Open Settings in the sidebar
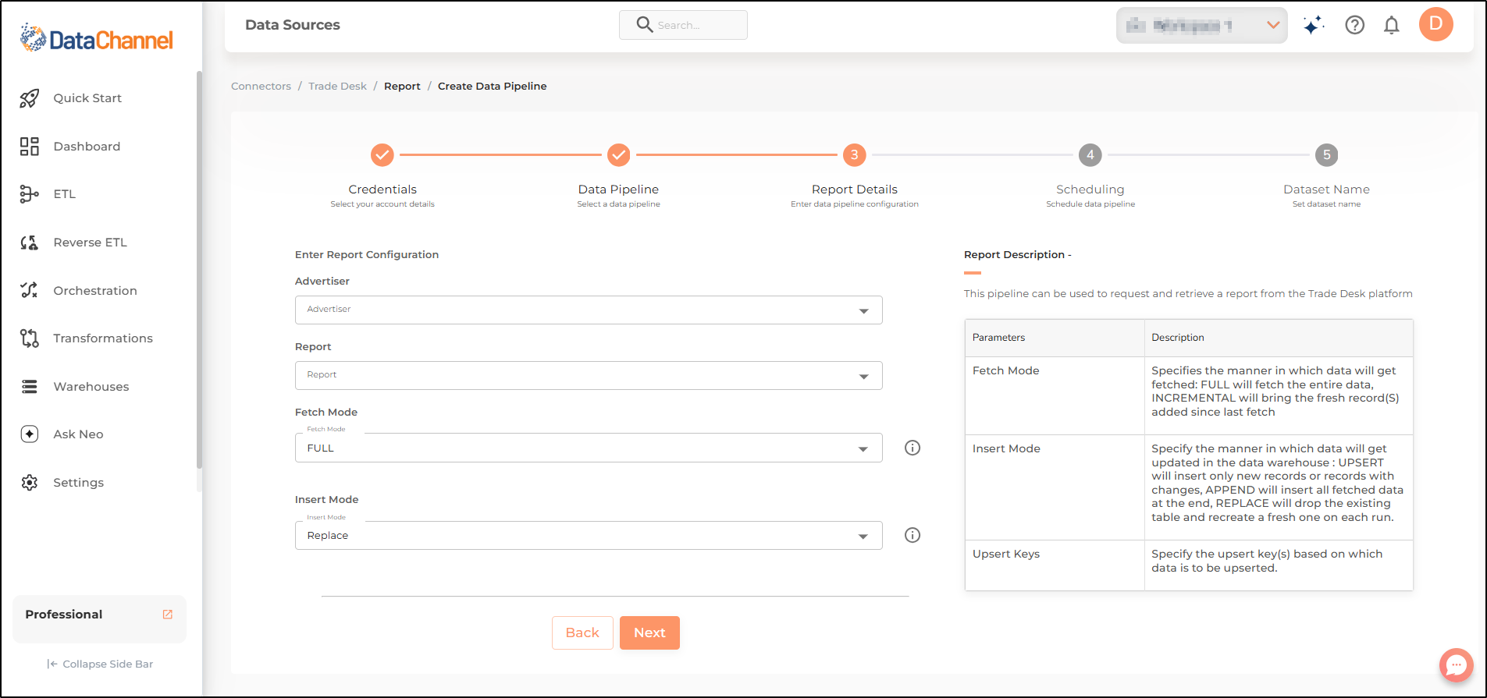The width and height of the screenshot is (1487, 698). pos(78,483)
